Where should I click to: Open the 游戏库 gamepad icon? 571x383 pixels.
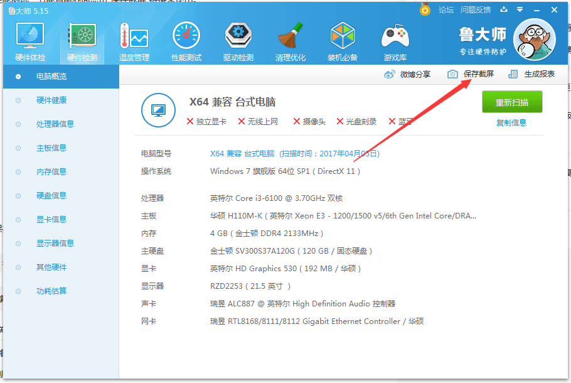pyautogui.click(x=395, y=36)
